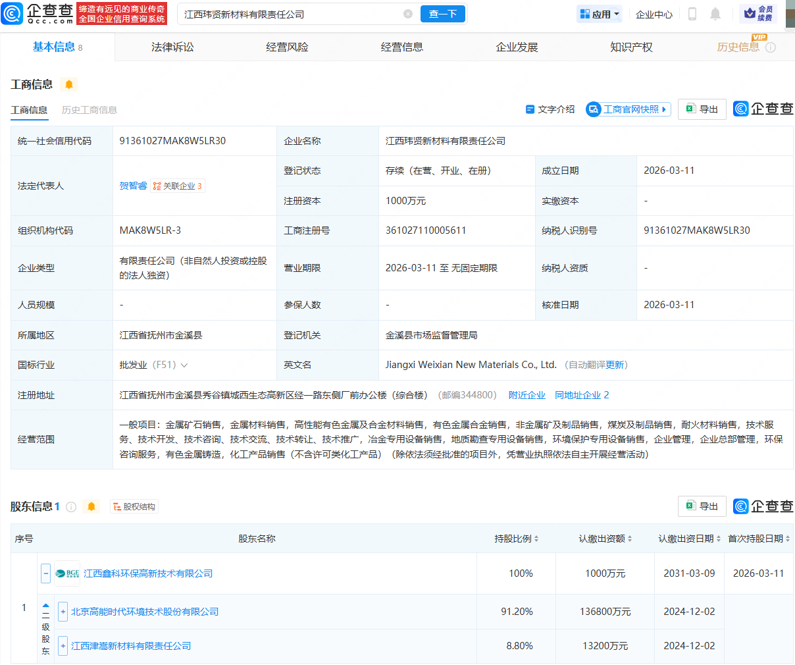Switch to the 法律诉讼 tab
This screenshot has height=665, width=795.
coord(171,46)
